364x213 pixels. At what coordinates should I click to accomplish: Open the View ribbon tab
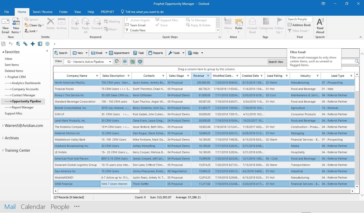click(78, 12)
